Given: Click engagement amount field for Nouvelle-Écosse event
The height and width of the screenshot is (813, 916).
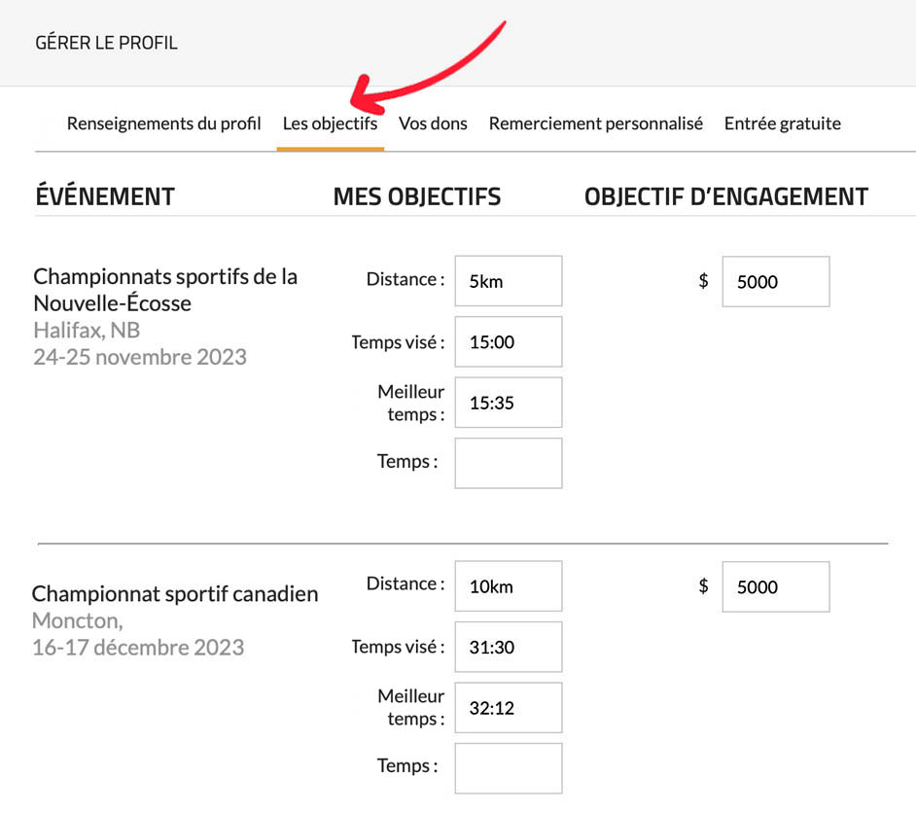Looking at the screenshot, I should pyautogui.click(x=775, y=282).
